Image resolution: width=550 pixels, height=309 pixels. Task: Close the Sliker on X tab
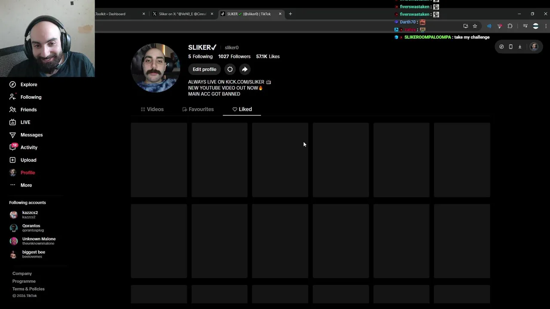click(x=212, y=14)
